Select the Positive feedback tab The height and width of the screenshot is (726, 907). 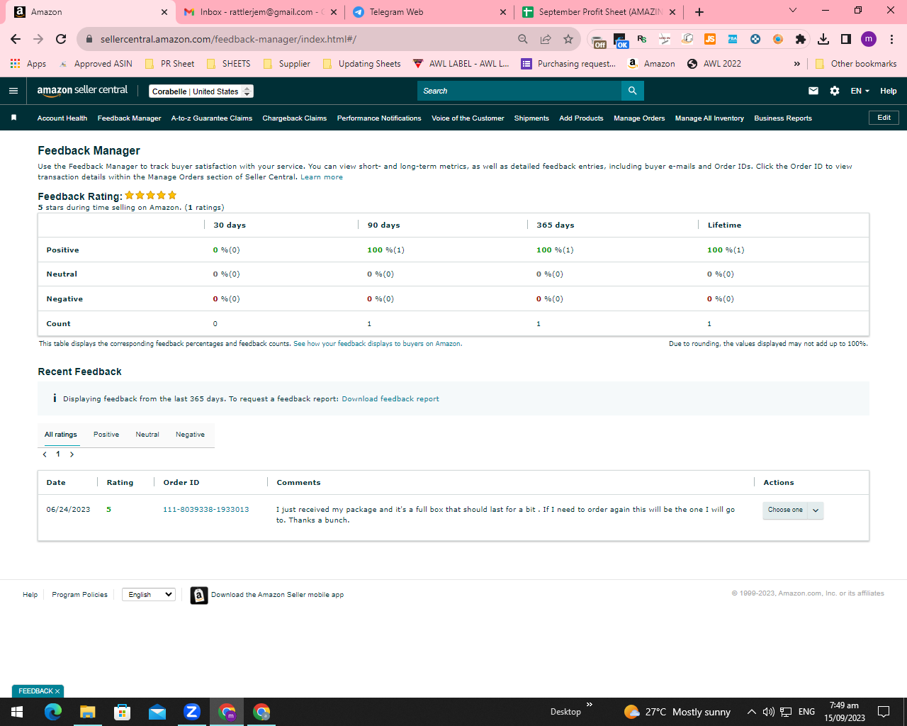click(106, 435)
